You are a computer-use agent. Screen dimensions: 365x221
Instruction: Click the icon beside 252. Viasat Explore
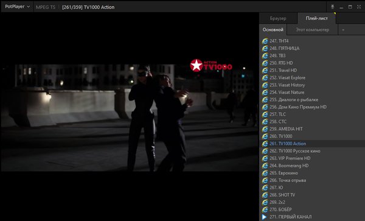[x=265, y=78]
